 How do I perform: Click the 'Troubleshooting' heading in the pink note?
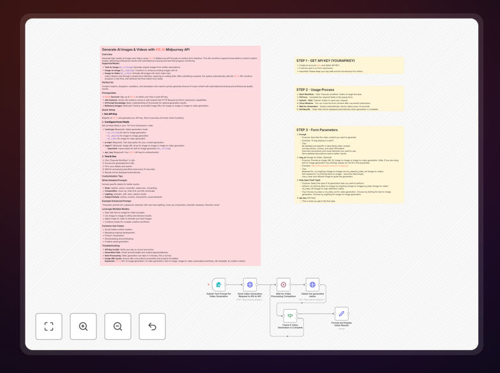[110, 245]
